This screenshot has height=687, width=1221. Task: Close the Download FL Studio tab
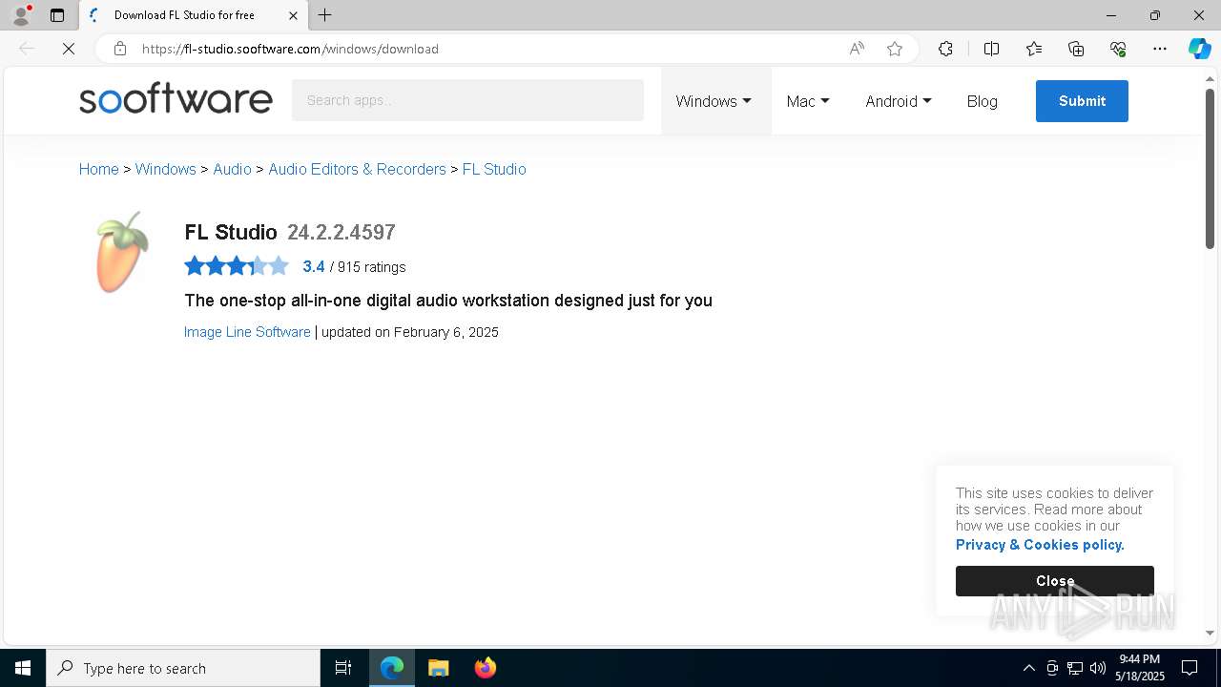coord(293,15)
